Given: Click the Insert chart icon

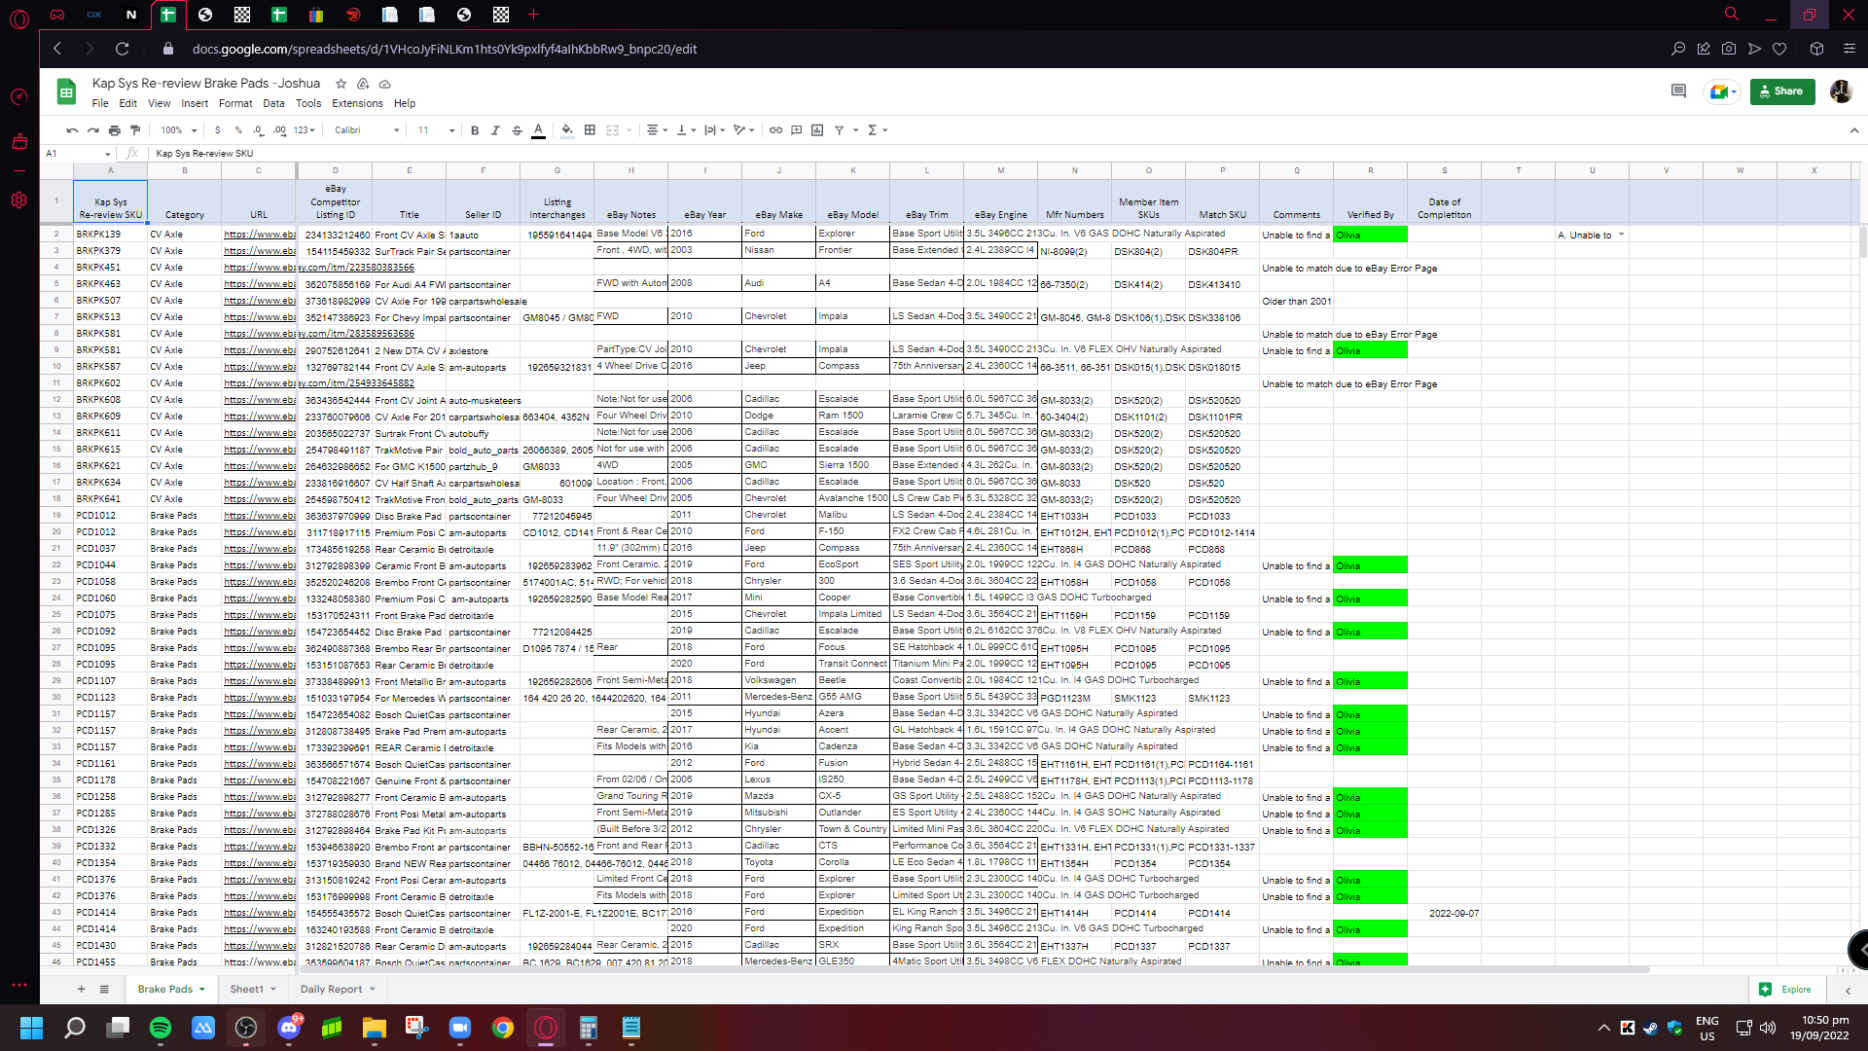Looking at the screenshot, I should (x=817, y=130).
